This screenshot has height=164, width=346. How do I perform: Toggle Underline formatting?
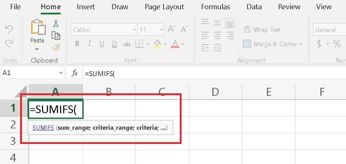[102, 44]
